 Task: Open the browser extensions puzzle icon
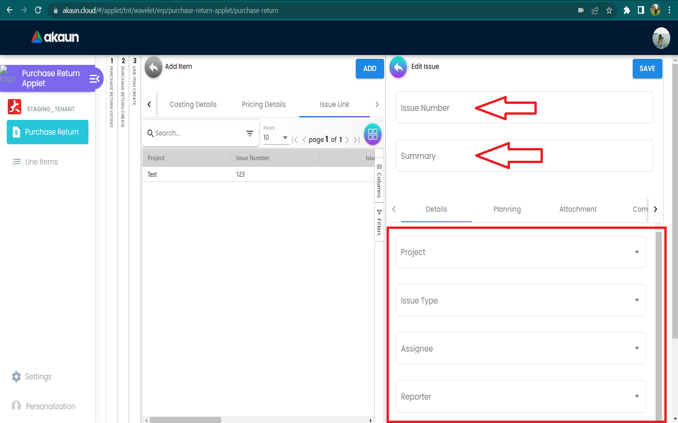coord(627,10)
